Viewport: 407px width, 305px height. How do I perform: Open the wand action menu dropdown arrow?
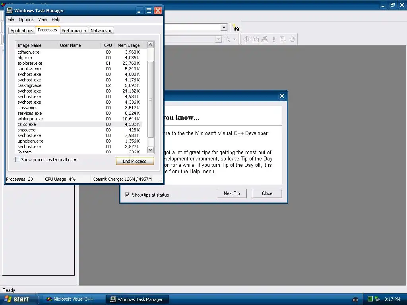tap(234, 39)
